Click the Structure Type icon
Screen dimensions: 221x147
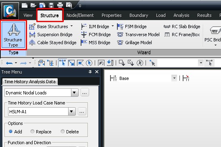13,35
